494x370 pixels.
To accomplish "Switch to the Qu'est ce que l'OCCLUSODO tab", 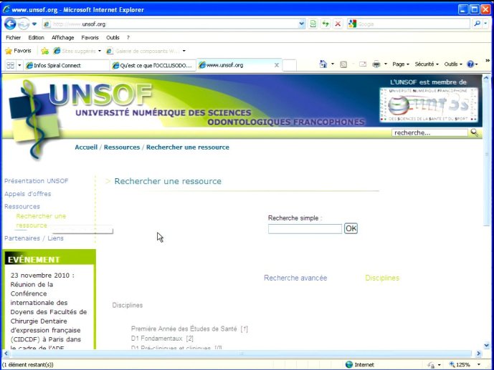I will pos(153,65).
